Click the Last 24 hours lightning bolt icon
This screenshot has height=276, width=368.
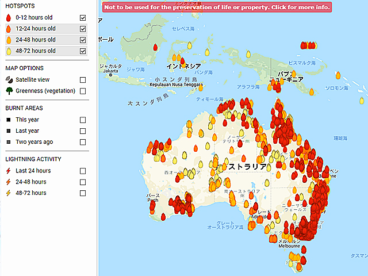pos(8,171)
